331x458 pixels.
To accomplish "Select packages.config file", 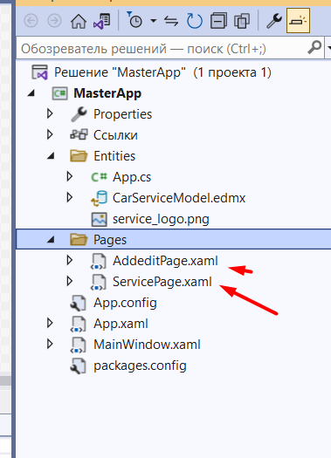I will (140, 366).
